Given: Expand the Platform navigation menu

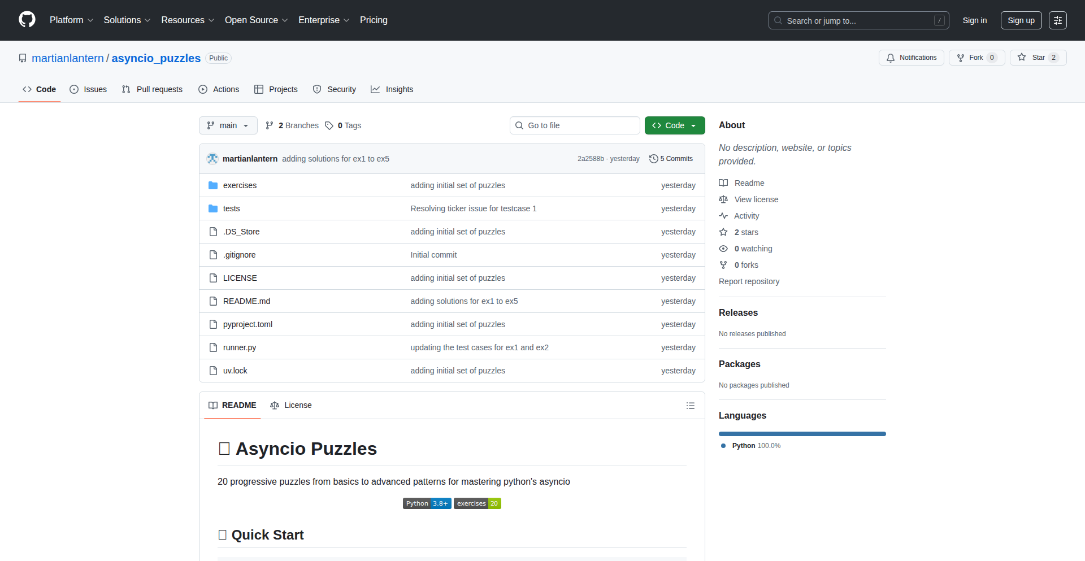Looking at the screenshot, I should [x=71, y=20].
